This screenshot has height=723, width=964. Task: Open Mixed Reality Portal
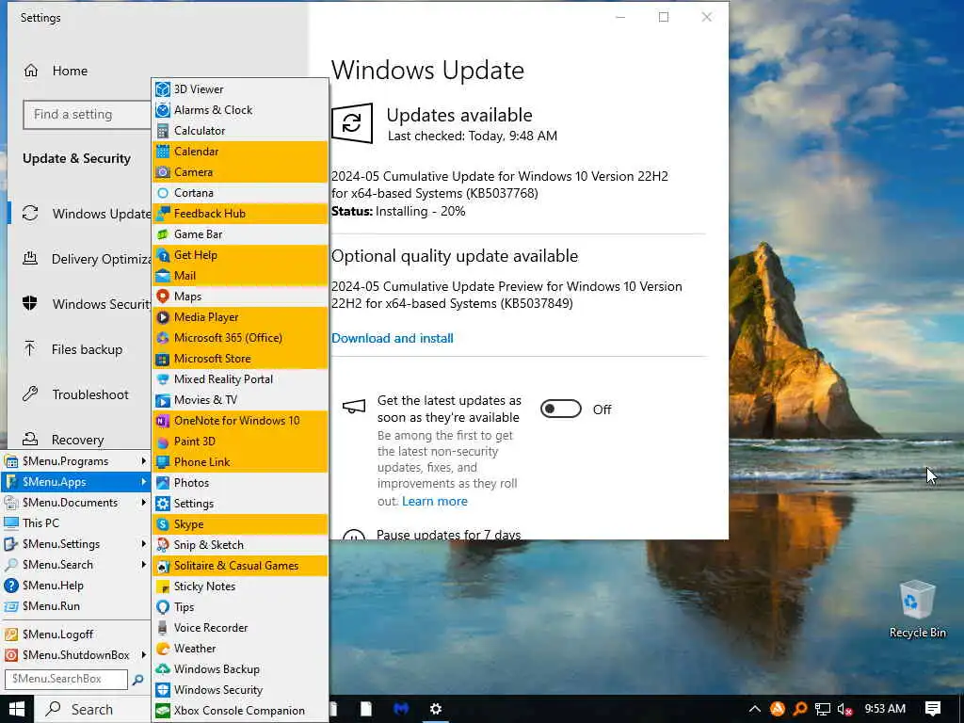(x=240, y=379)
